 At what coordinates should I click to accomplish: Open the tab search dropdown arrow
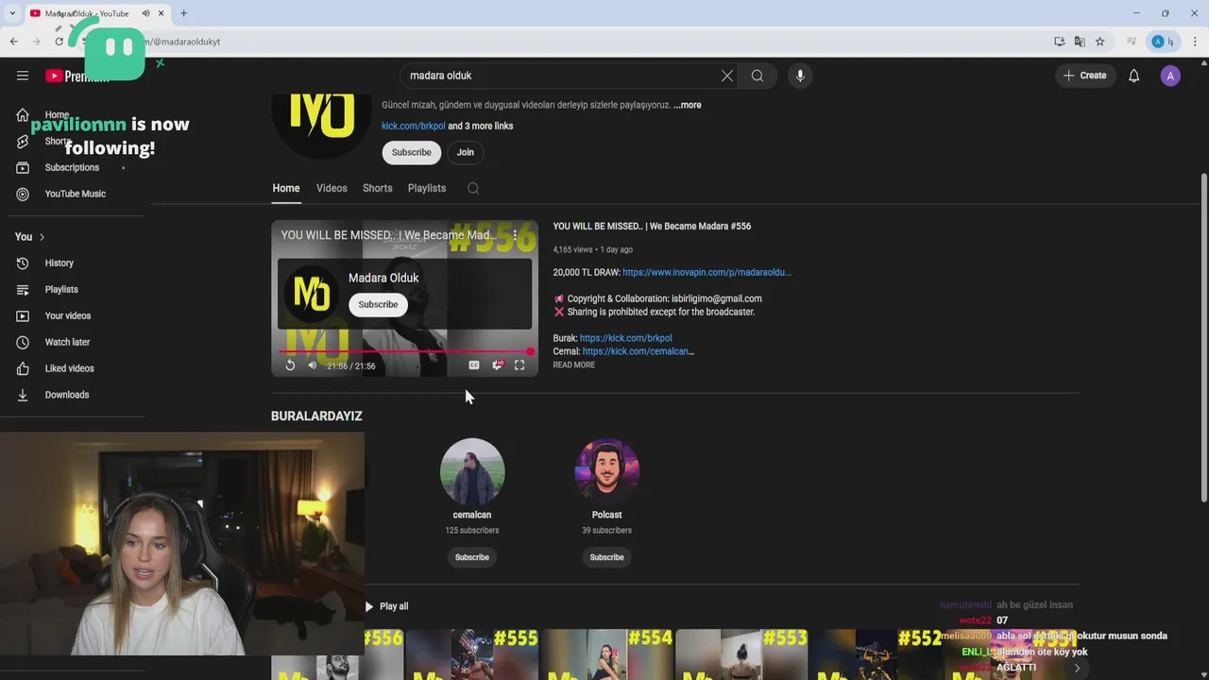tap(11, 13)
